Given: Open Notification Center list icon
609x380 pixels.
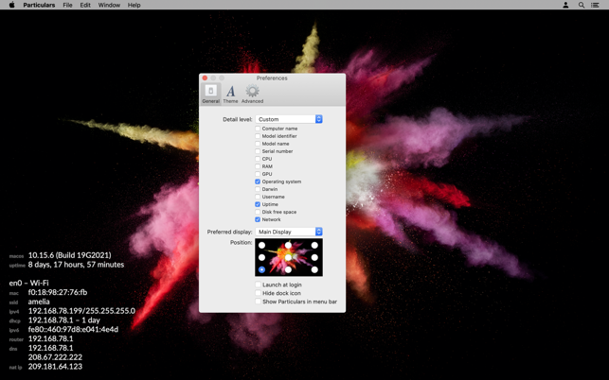Looking at the screenshot, I should [596, 5].
